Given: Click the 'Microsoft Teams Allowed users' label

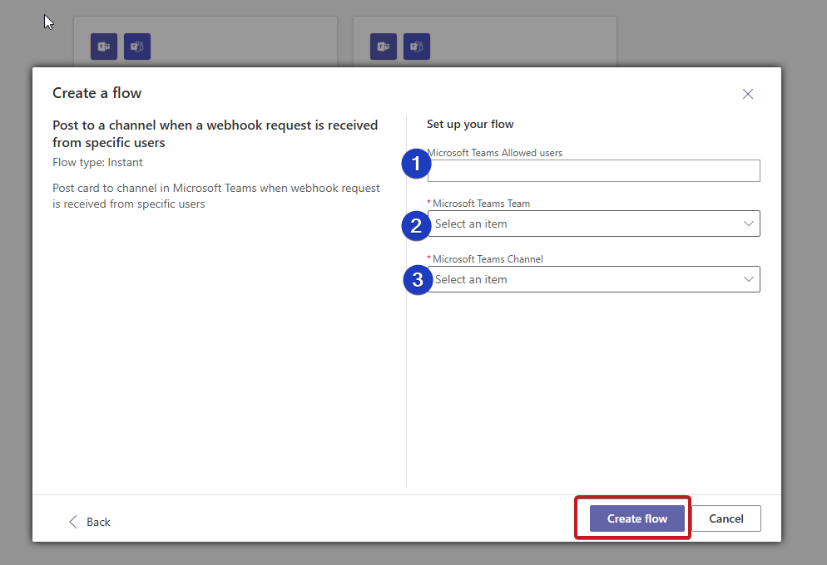Looking at the screenshot, I should click(x=495, y=153).
